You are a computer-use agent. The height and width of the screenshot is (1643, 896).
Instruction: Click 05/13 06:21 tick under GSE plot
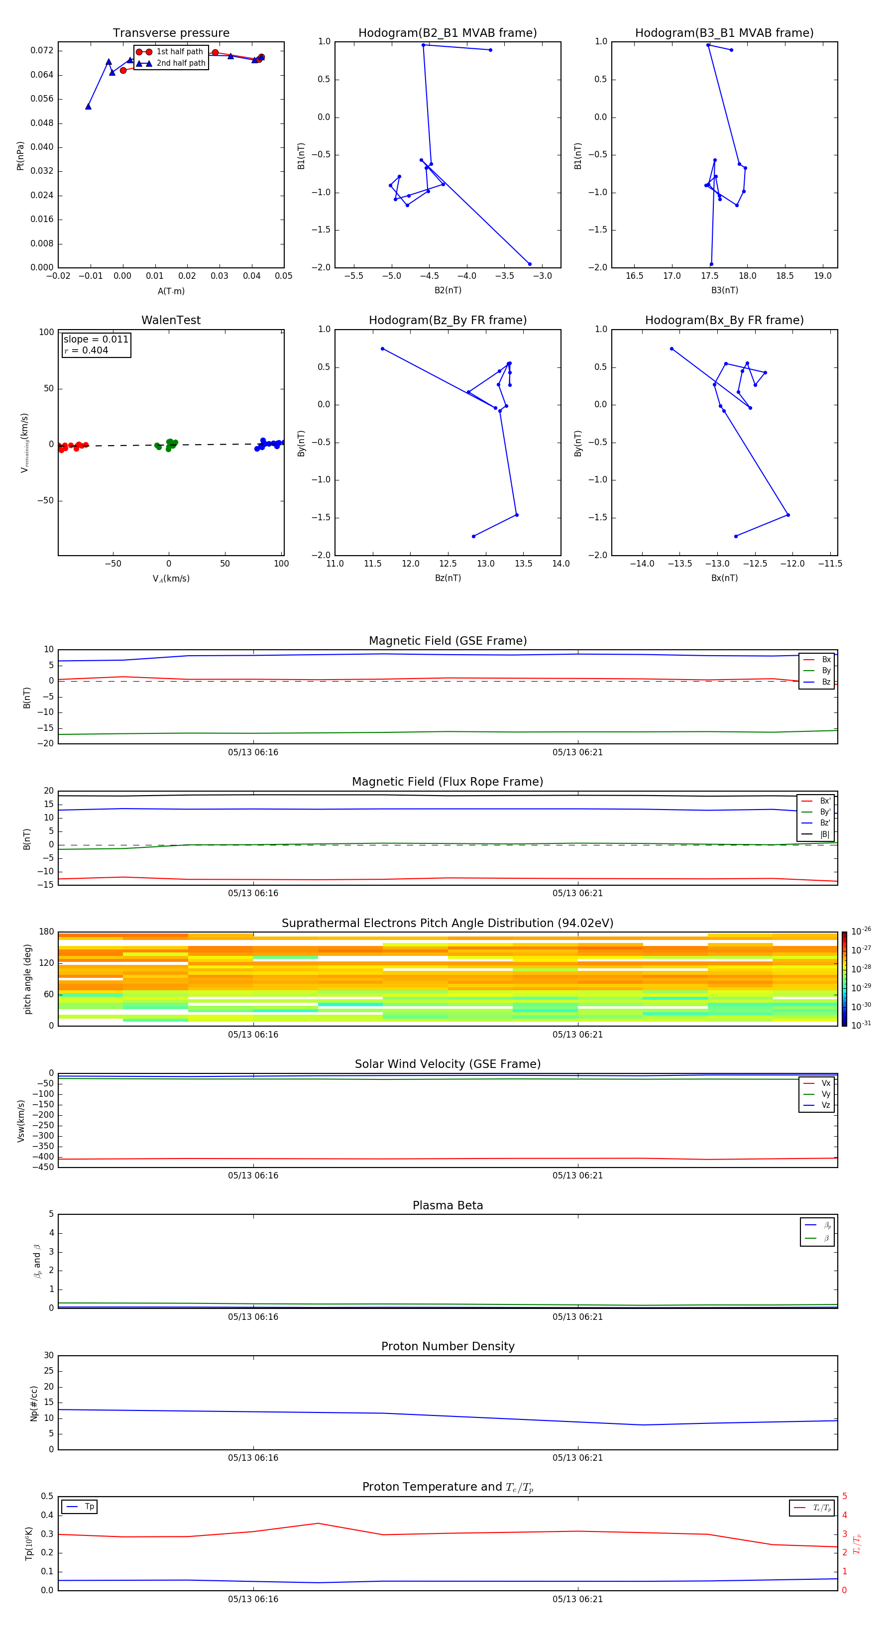click(x=578, y=752)
